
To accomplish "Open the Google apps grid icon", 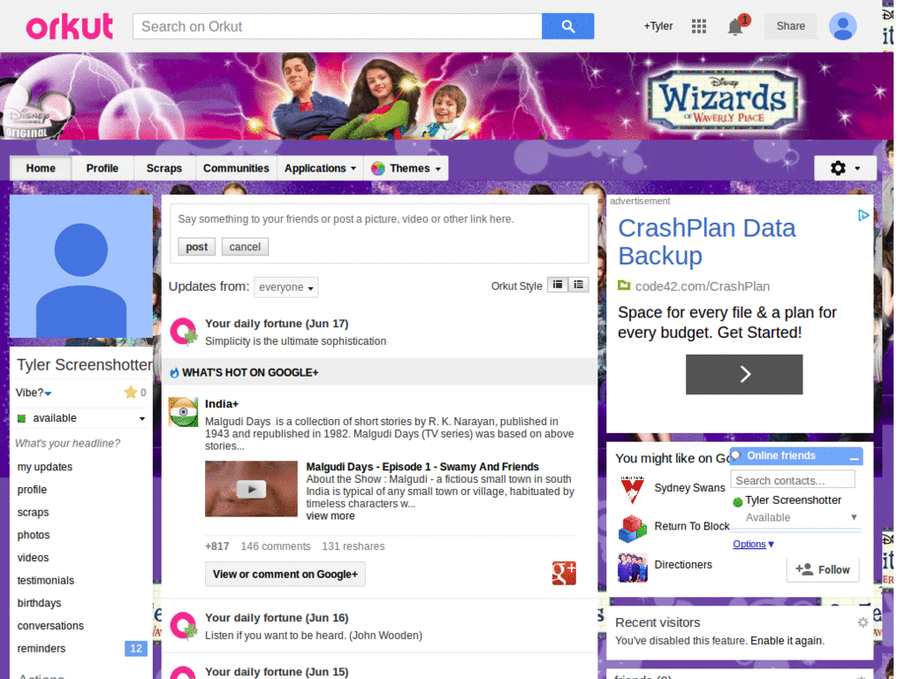I will [698, 26].
